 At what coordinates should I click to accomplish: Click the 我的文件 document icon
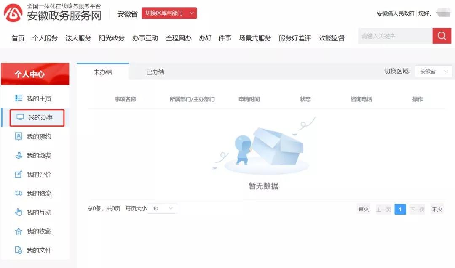click(19, 250)
